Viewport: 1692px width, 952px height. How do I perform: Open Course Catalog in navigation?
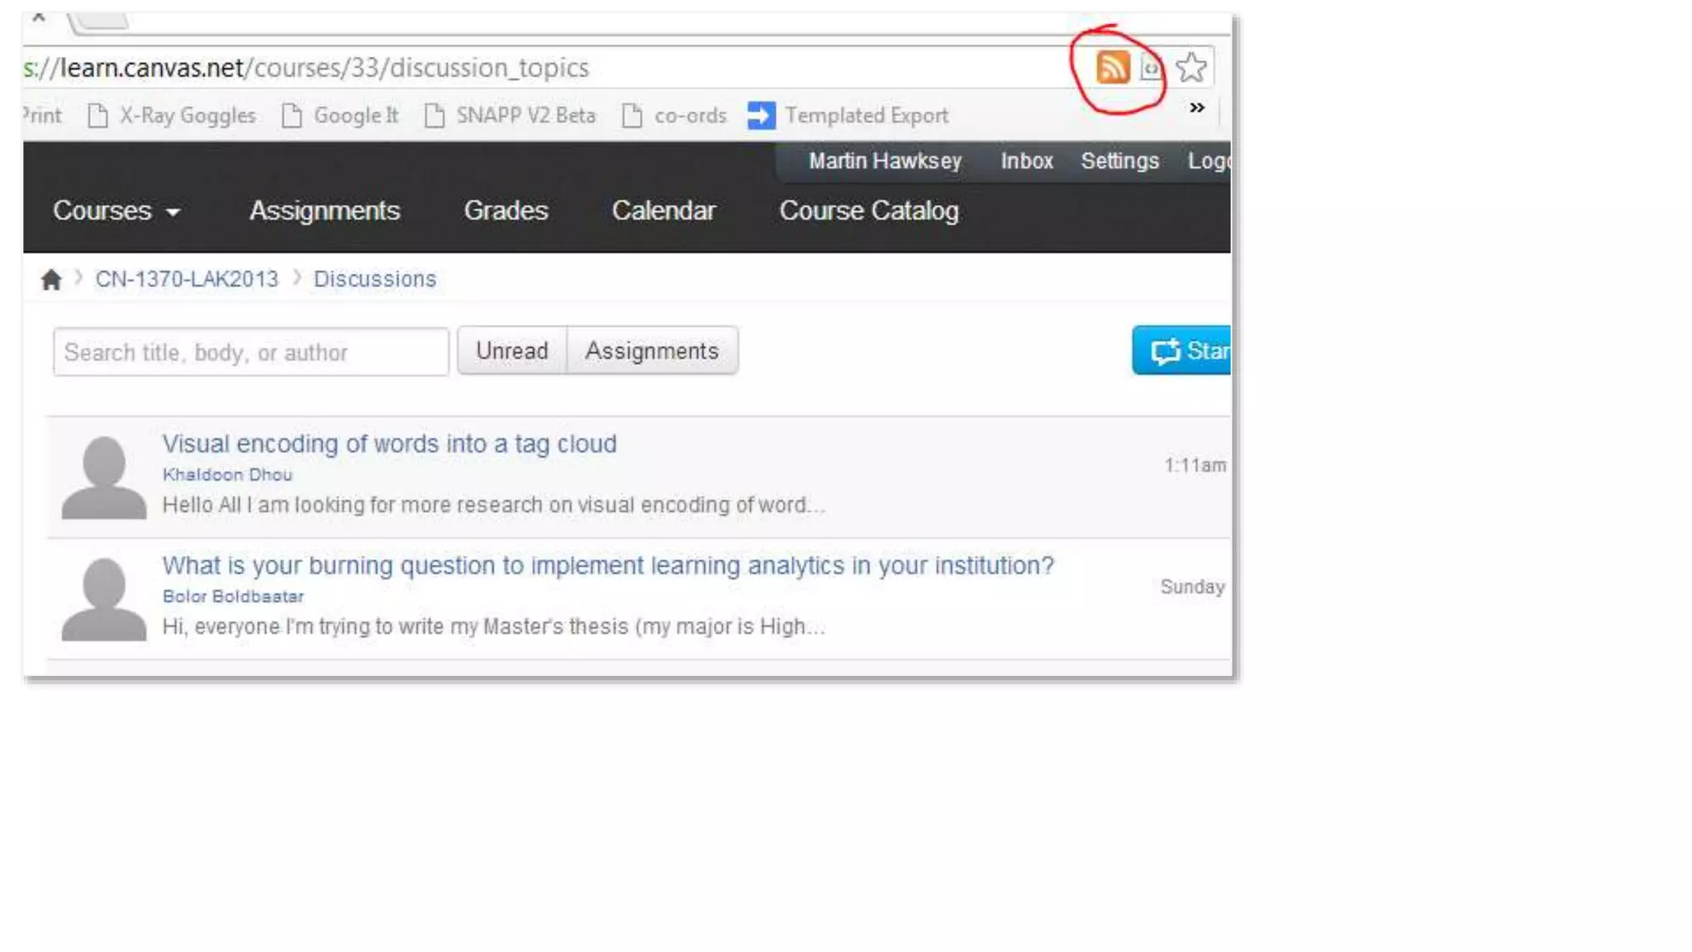[x=869, y=211]
